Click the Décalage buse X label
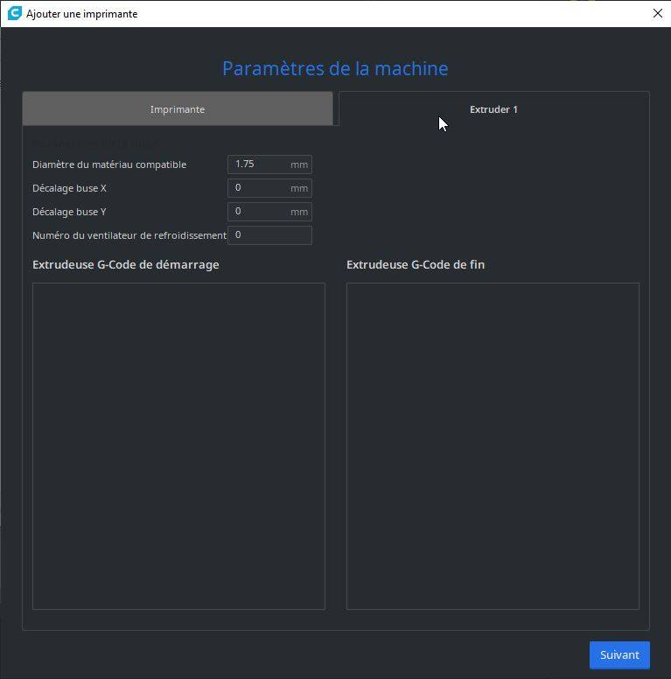This screenshot has width=671, height=679. click(69, 188)
